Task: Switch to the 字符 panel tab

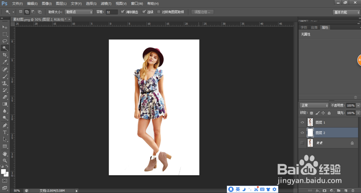Action: tap(304, 27)
